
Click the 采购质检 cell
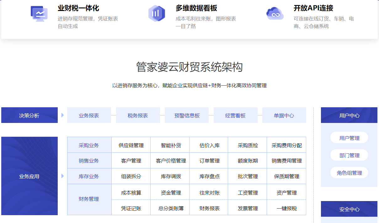pos(248,145)
